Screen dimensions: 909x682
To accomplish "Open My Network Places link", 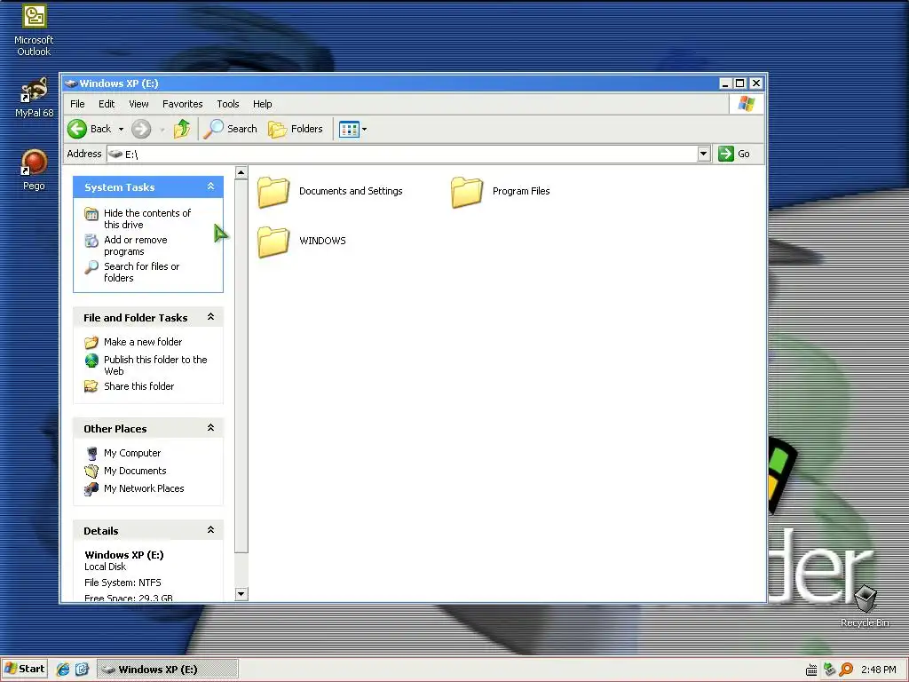I will pos(144,488).
